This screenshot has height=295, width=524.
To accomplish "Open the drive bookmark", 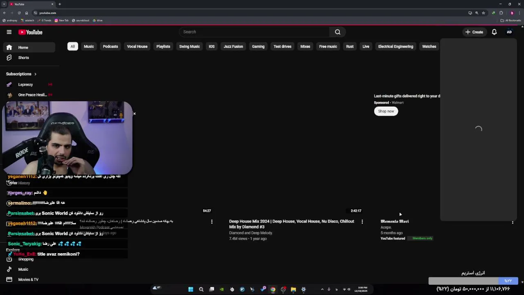I will [x=98, y=20].
